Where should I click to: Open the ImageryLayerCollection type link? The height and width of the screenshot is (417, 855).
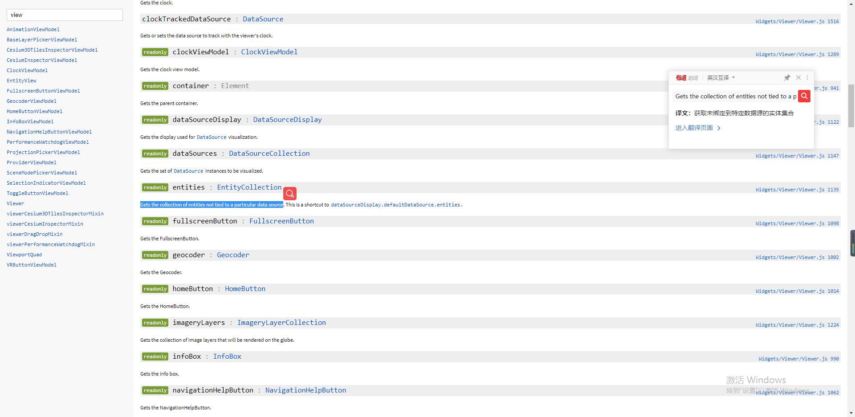tap(281, 322)
